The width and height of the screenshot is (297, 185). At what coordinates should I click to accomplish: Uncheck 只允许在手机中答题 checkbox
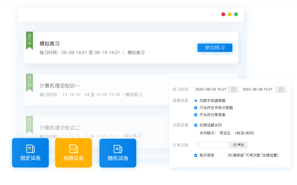196,108
